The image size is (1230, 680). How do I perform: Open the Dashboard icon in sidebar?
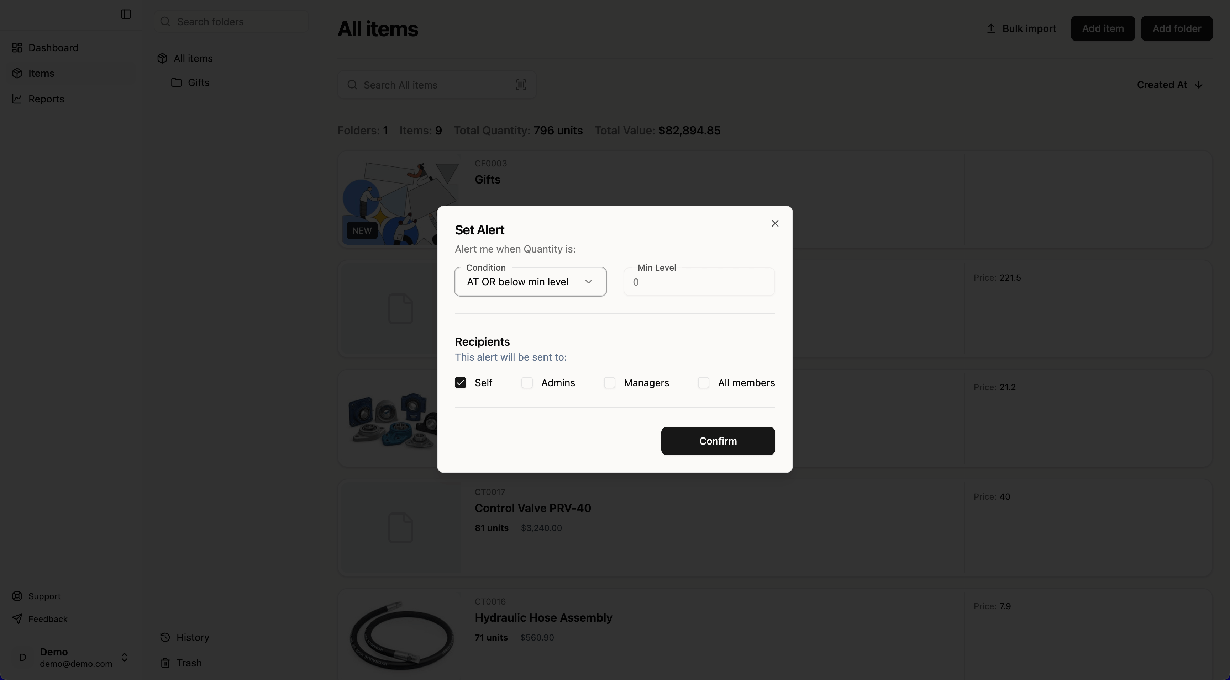pyautogui.click(x=17, y=48)
